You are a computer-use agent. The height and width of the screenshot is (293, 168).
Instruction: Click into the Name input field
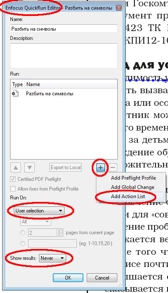(64, 29)
